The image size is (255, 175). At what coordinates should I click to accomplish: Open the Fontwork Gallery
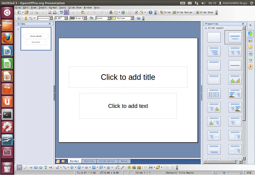click(x=129, y=168)
